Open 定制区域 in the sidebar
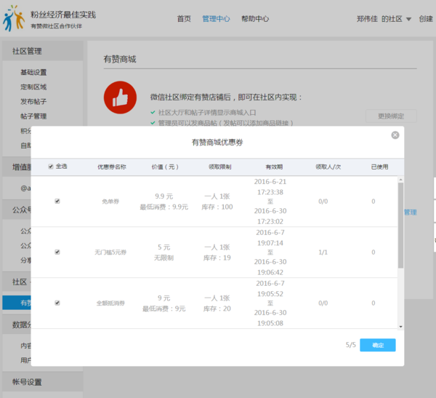This screenshot has width=436, height=398. click(33, 87)
